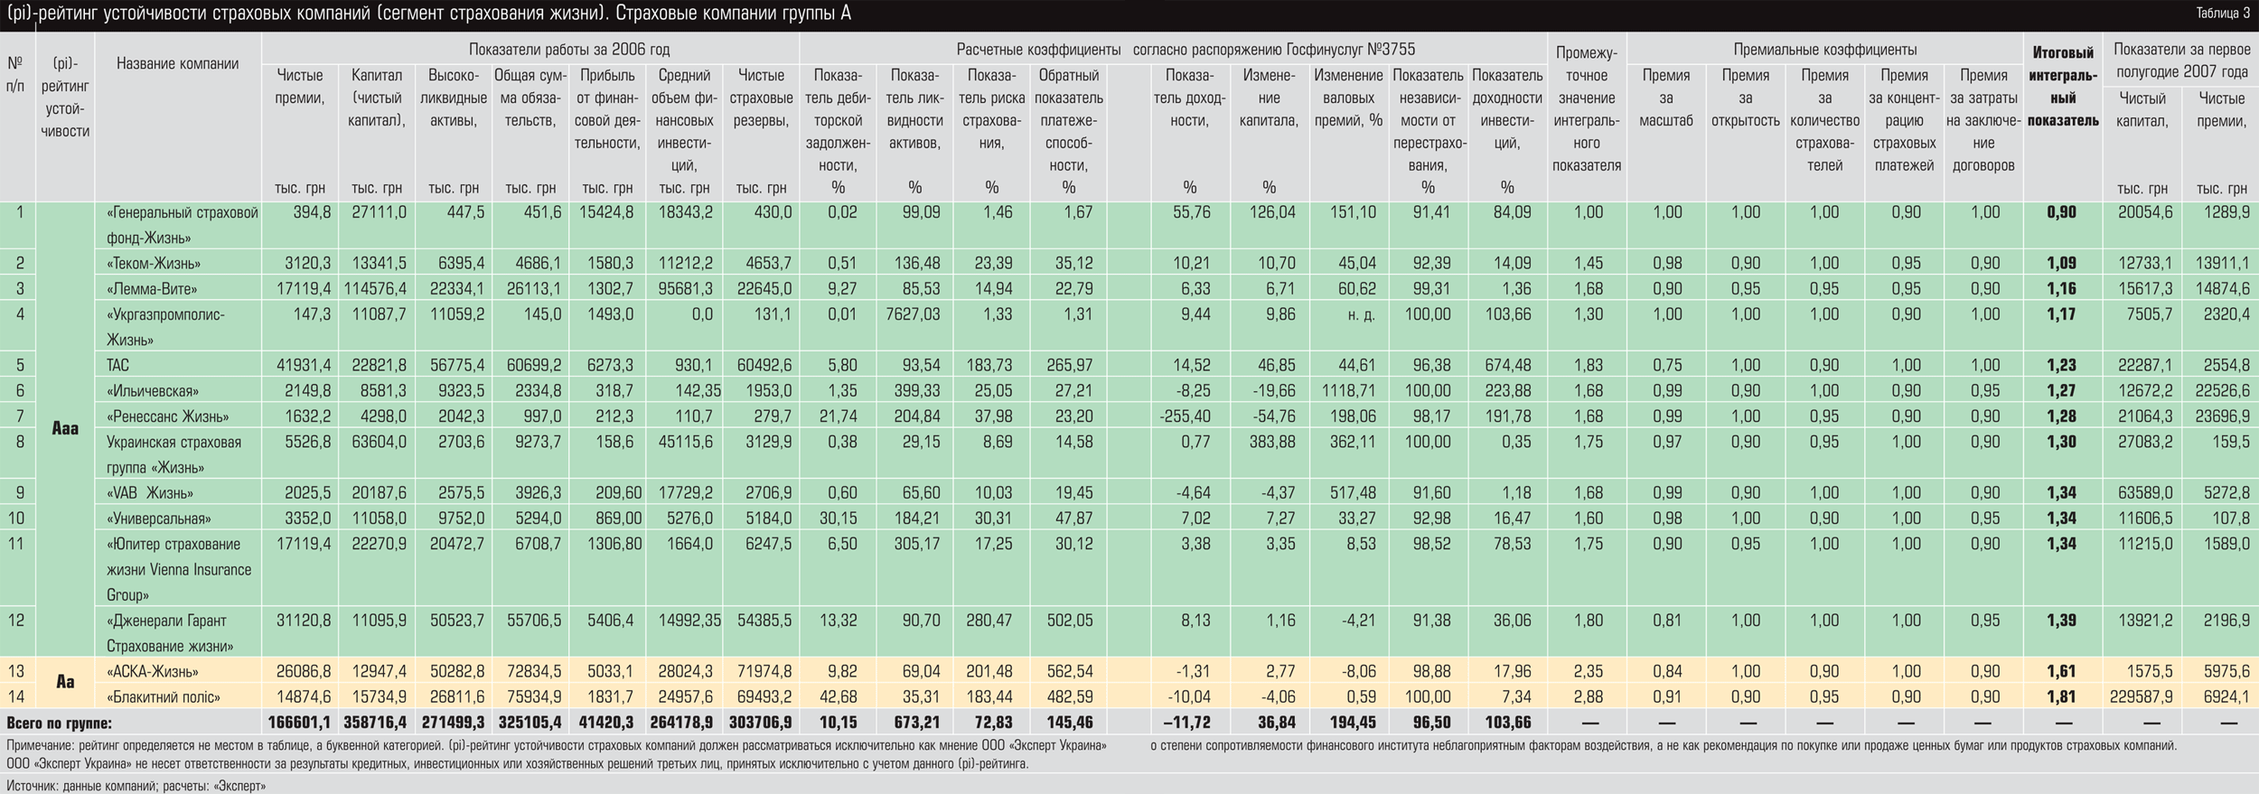2259x794 pixels.
Task: Click the Aaa rating category cell
Action: (x=65, y=429)
